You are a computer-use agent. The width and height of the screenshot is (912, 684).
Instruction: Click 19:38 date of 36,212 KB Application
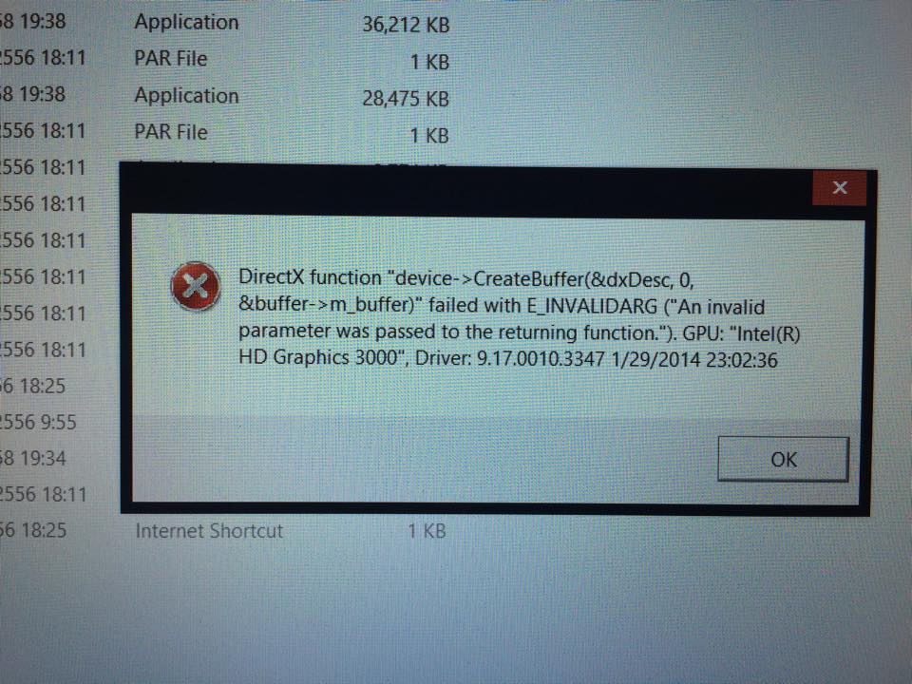coord(33,22)
